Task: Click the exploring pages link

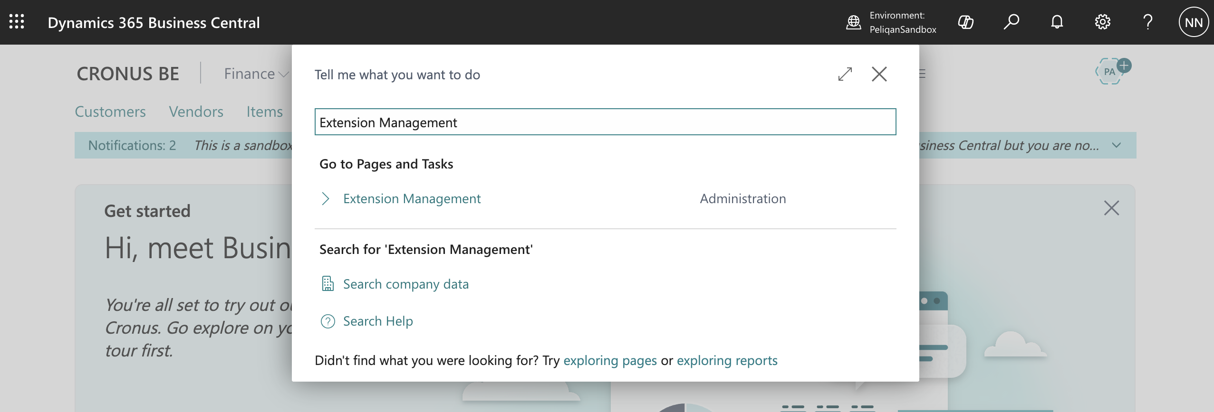Action: [x=610, y=361]
